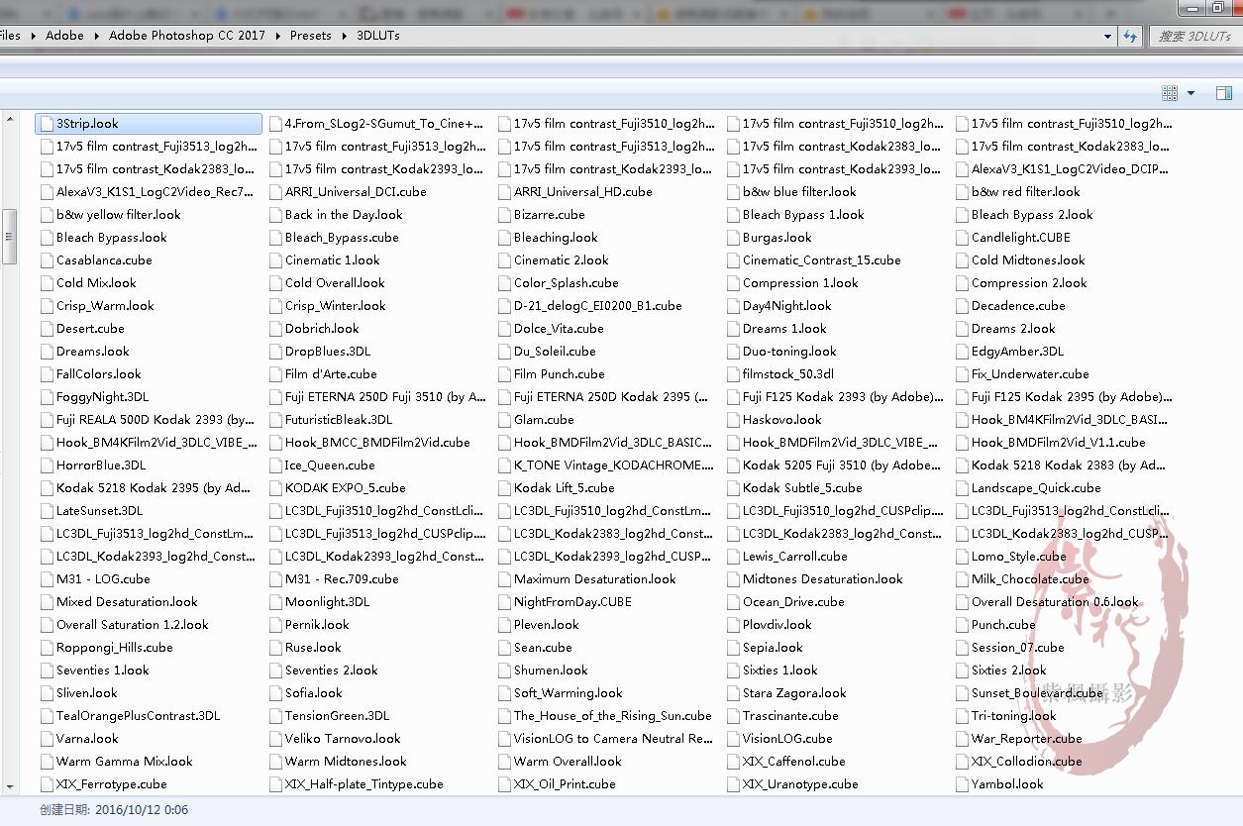Click the refresh button beside the address bar
The image size is (1243, 826).
click(1130, 36)
